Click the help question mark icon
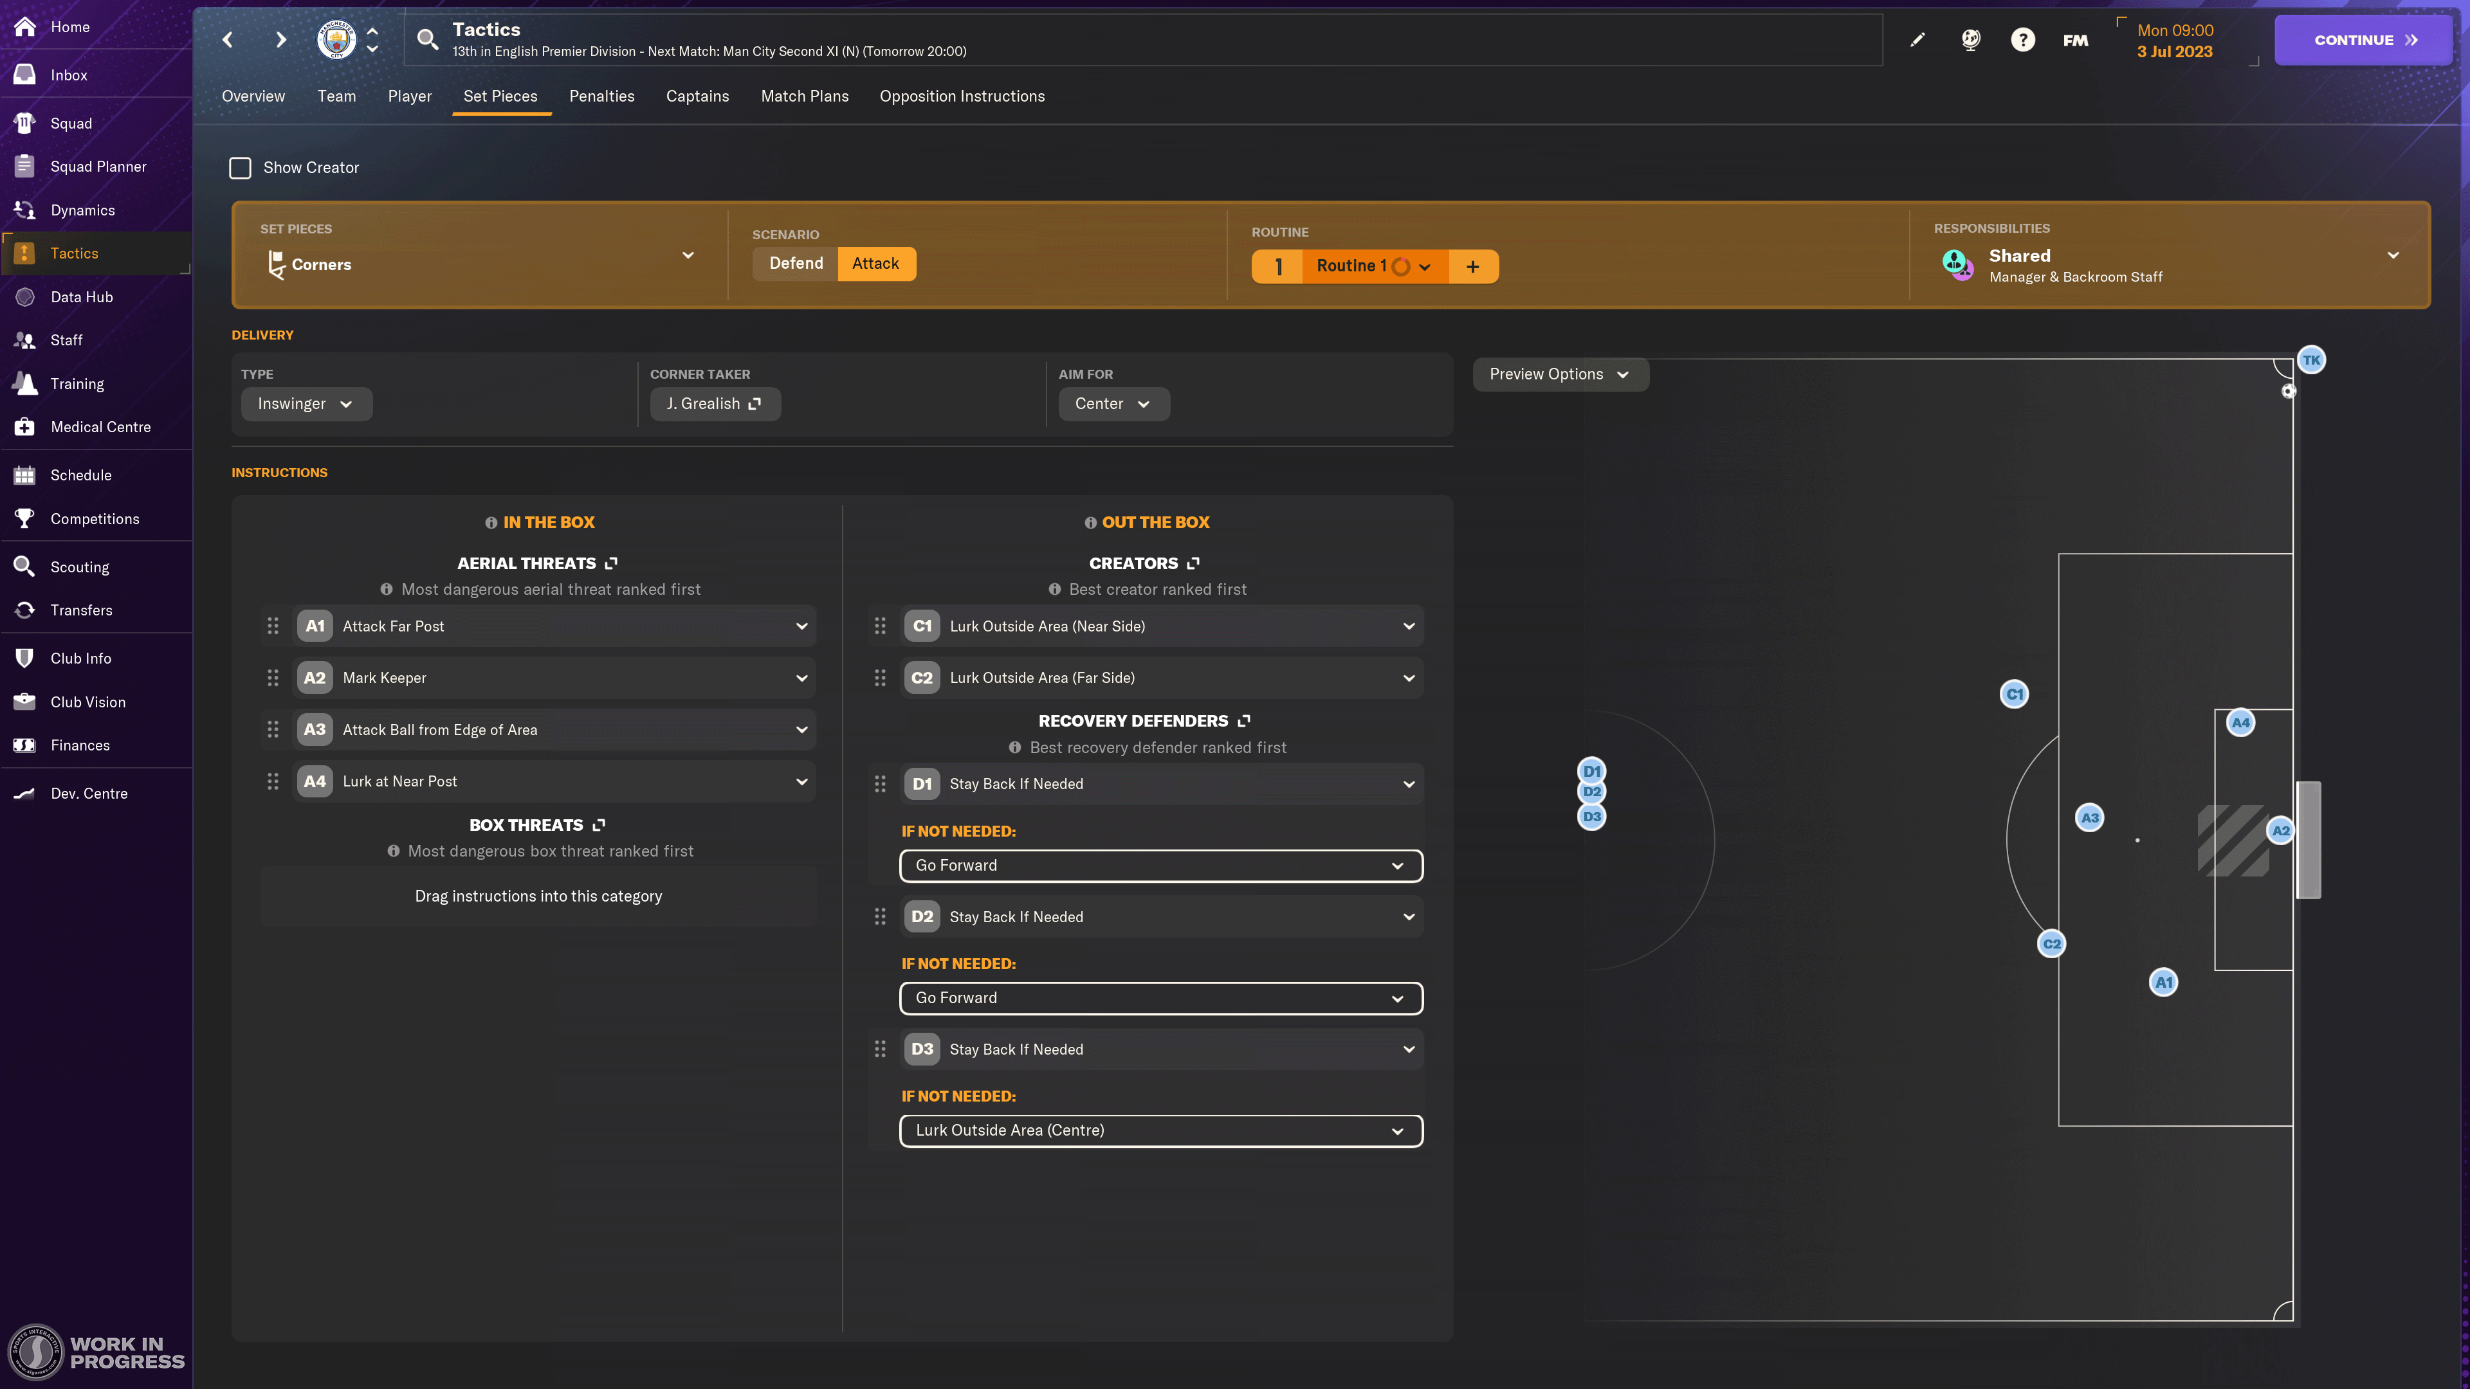This screenshot has width=2470, height=1389. click(2022, 41)
